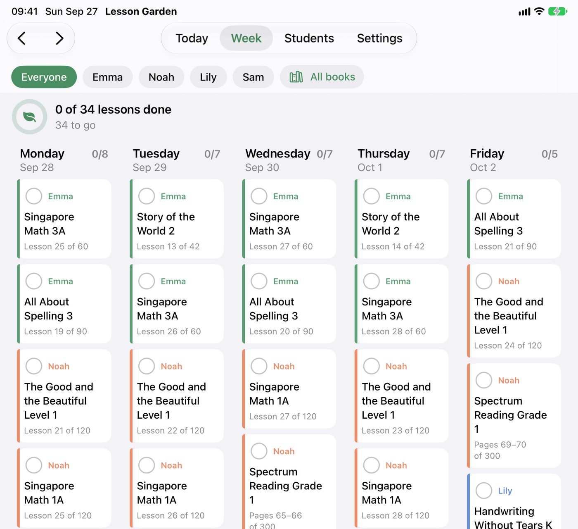Mark Monday Singapore Math 3A Lesson 25 done
Viewport: 578px width, 529px height.
coord(34,196)
